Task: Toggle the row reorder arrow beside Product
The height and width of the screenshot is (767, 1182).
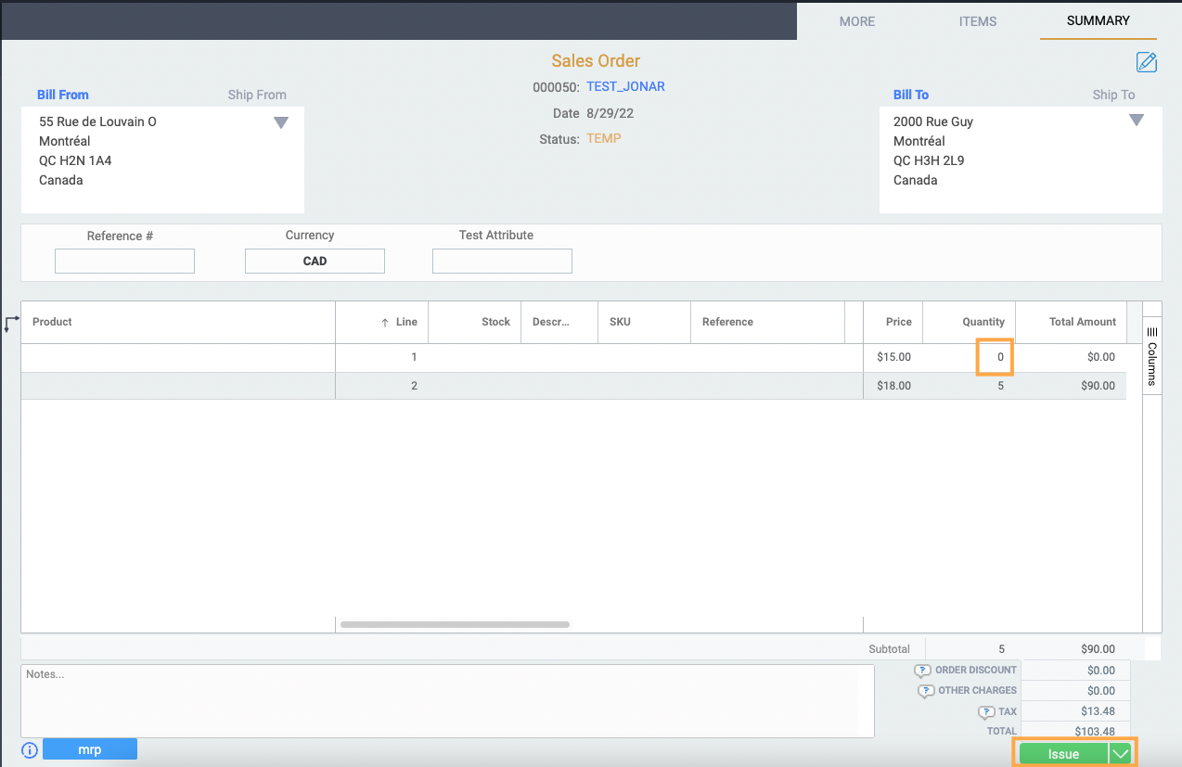Action: tap(11, 324)
